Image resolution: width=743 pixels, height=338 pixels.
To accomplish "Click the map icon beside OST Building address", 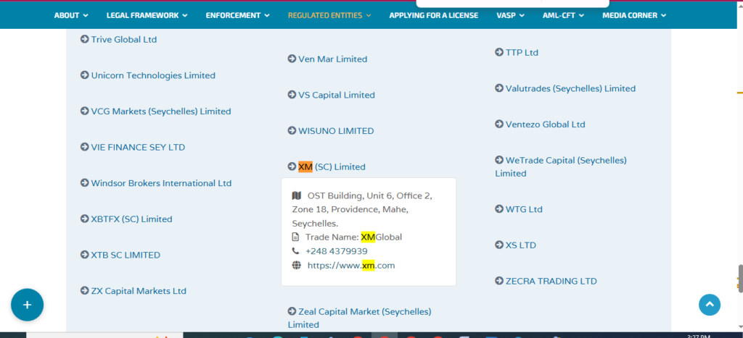I will click(x=296, y=196).
